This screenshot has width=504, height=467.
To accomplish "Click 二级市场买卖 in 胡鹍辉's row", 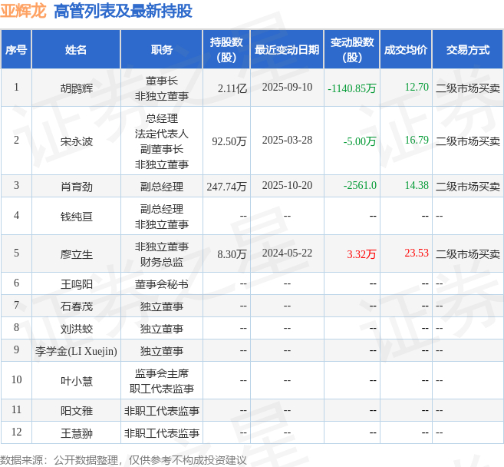I will [468, 88].
